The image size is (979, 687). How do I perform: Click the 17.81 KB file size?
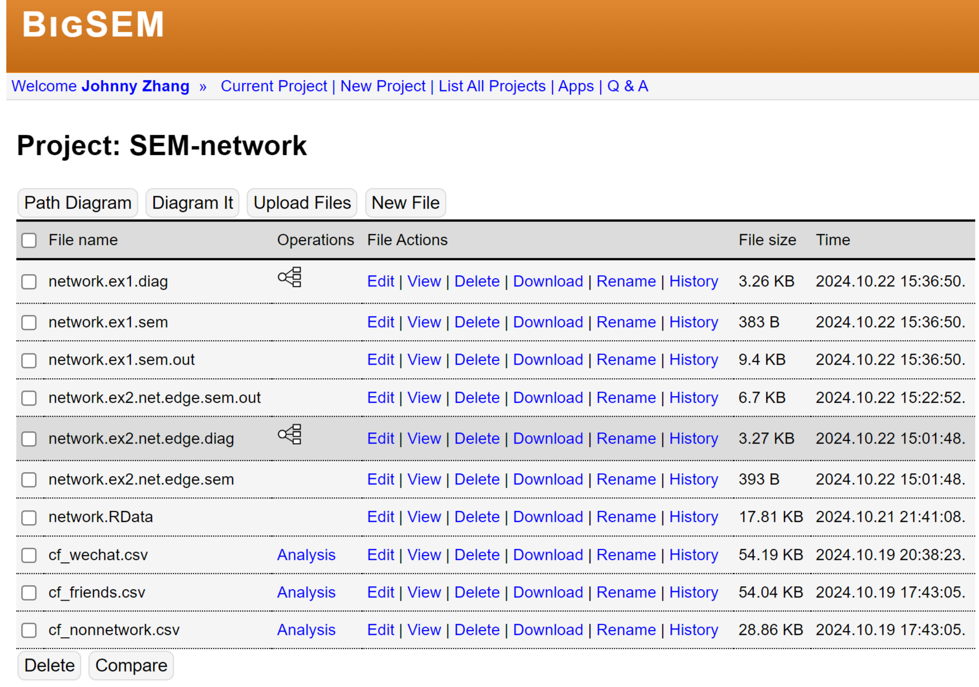[770, 516]
